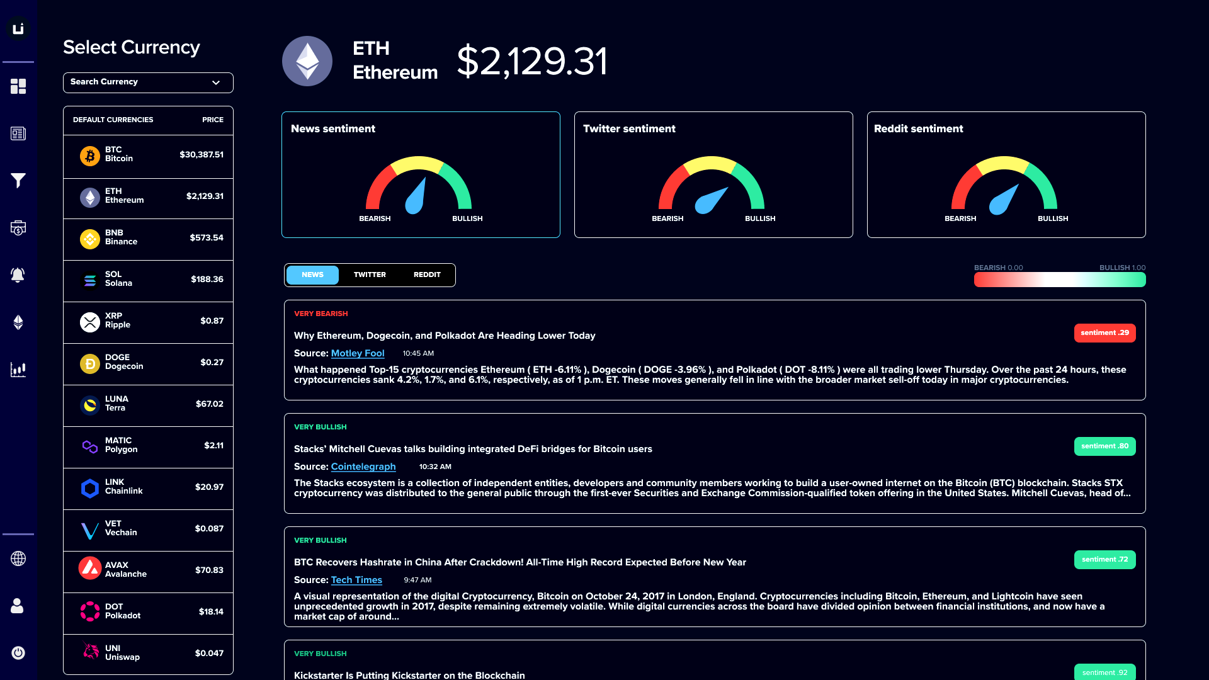Viewport: 1209px width, 680px height.
Task: Click the bearish-bullish gradient scale bar
Action: coord(1059,280)
